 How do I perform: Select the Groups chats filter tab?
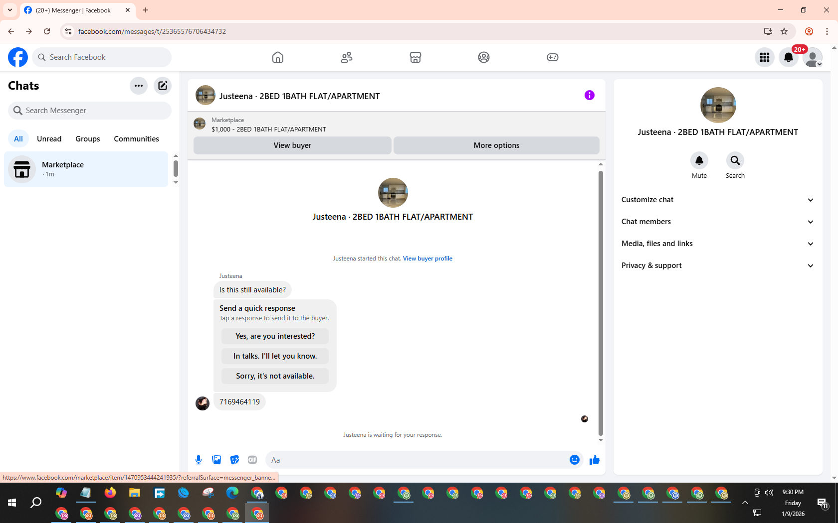(88, 139)
